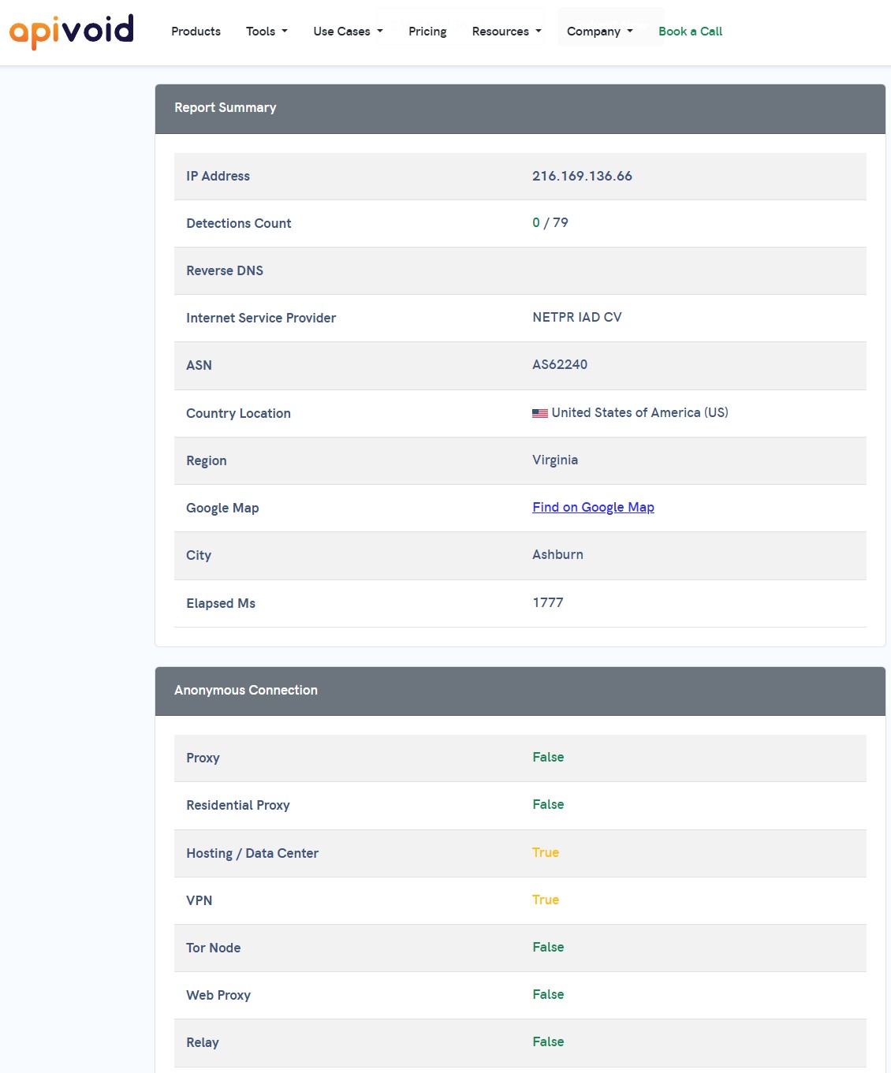Click the Report Summary header

(x=520, y=109)
